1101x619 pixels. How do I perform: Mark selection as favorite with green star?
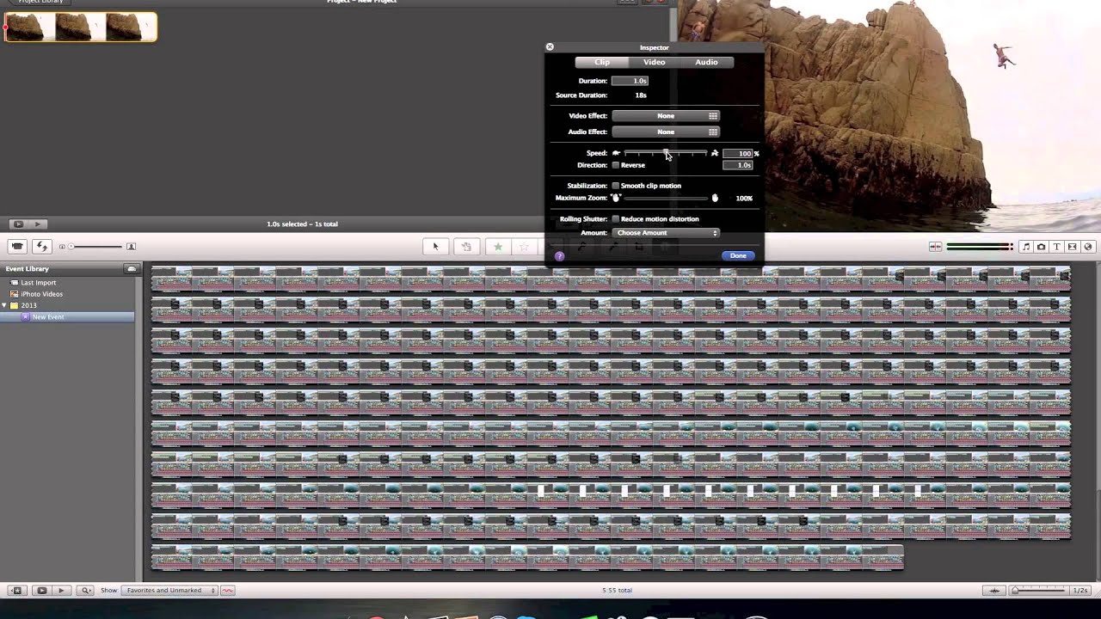click(x=497, y=247)
